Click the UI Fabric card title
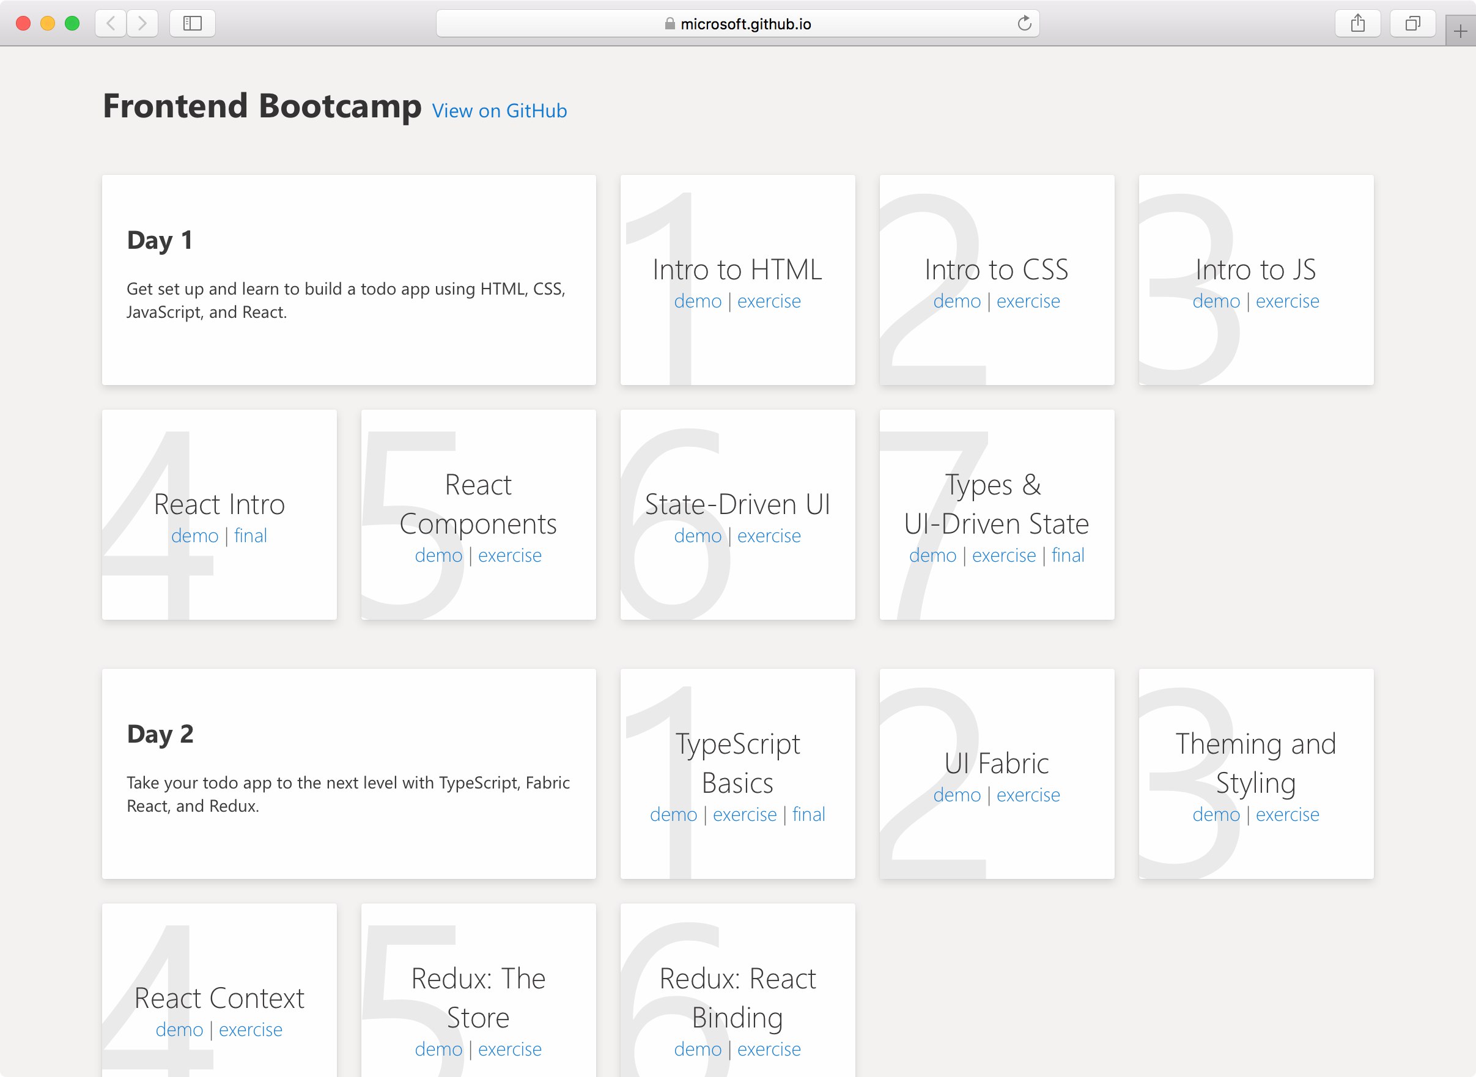Screen dimensions: 1476x1077 point(997,763)
